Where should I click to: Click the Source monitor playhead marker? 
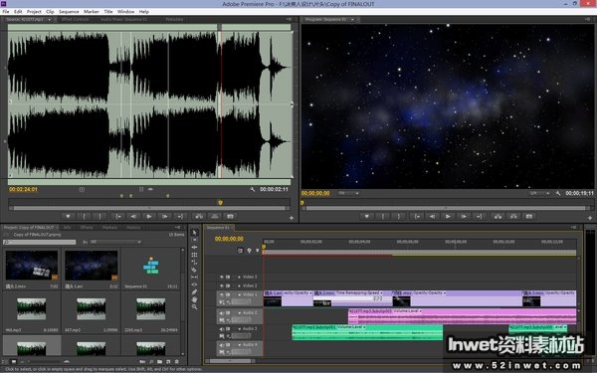pyautogui.click(x=220, y=203)
